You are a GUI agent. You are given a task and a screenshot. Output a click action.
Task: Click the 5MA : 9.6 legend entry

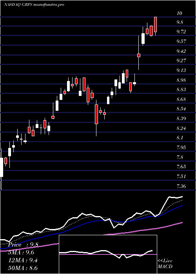click(x=21, y=252)
